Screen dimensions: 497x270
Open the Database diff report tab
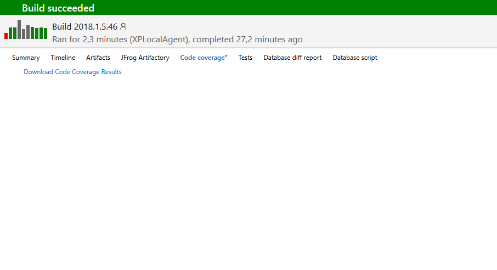pos(292,58)
